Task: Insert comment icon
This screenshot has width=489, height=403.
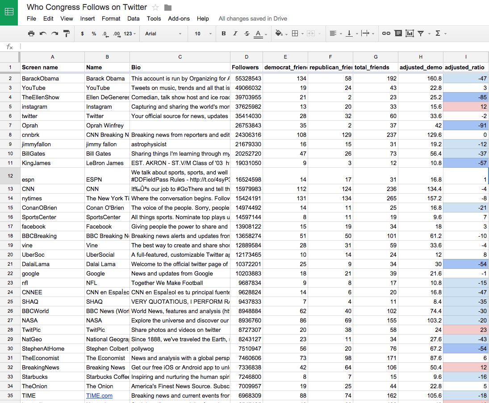Action: pyautogui.click(x=398, y=34)
